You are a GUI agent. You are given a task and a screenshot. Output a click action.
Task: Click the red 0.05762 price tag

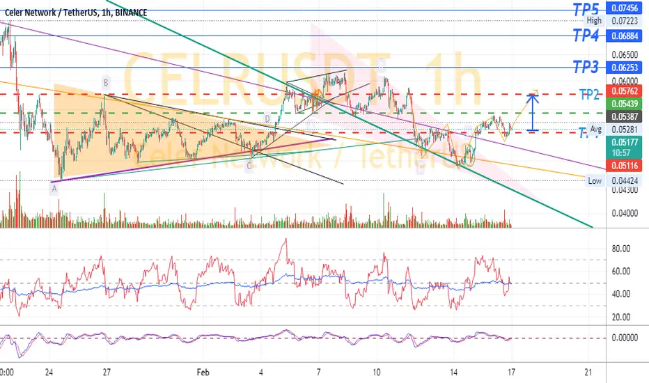624,91
